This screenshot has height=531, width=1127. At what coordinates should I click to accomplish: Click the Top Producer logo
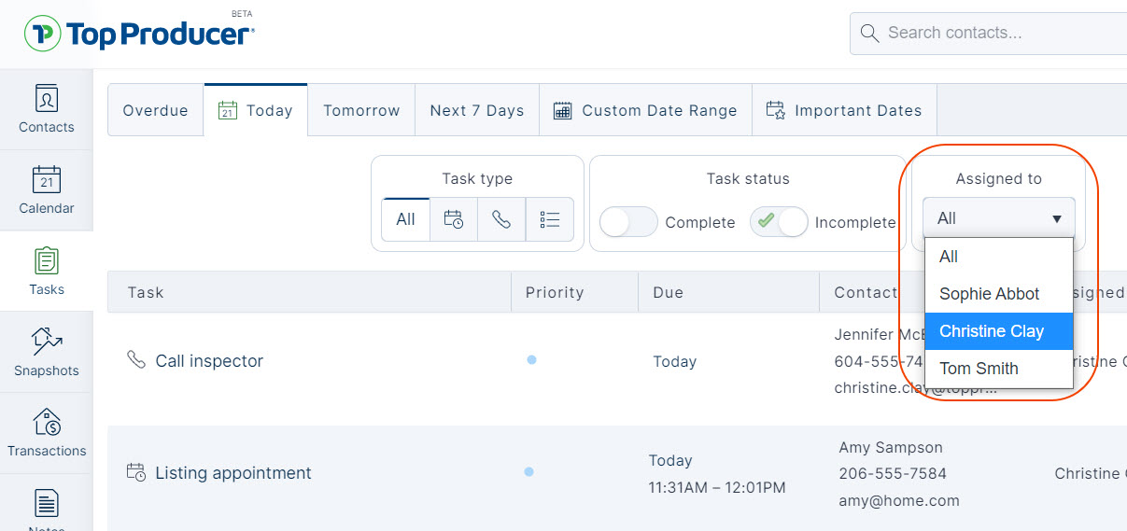139,35
